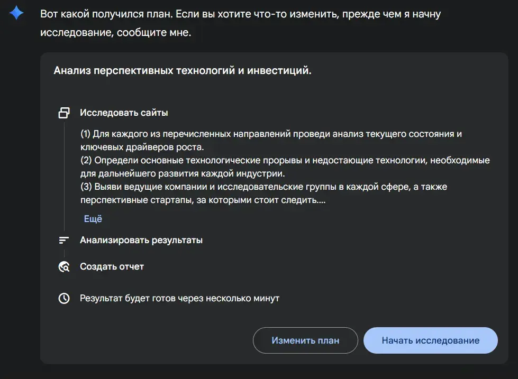Select the Создать отчет step label

click(x=112, y=267)
